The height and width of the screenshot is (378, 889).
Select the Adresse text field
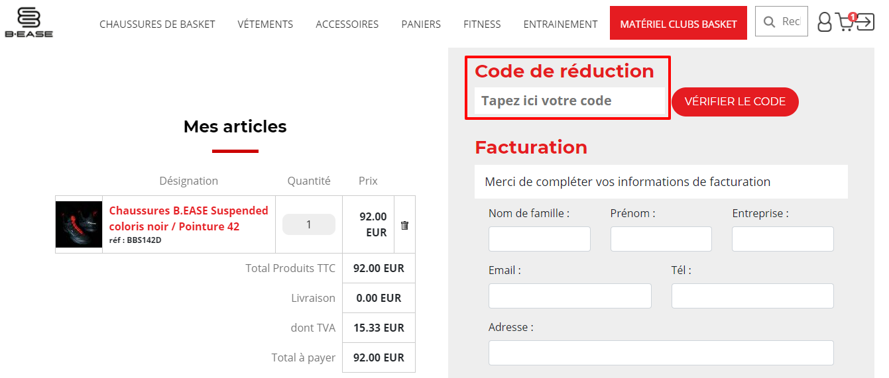(x=661, y=353)
